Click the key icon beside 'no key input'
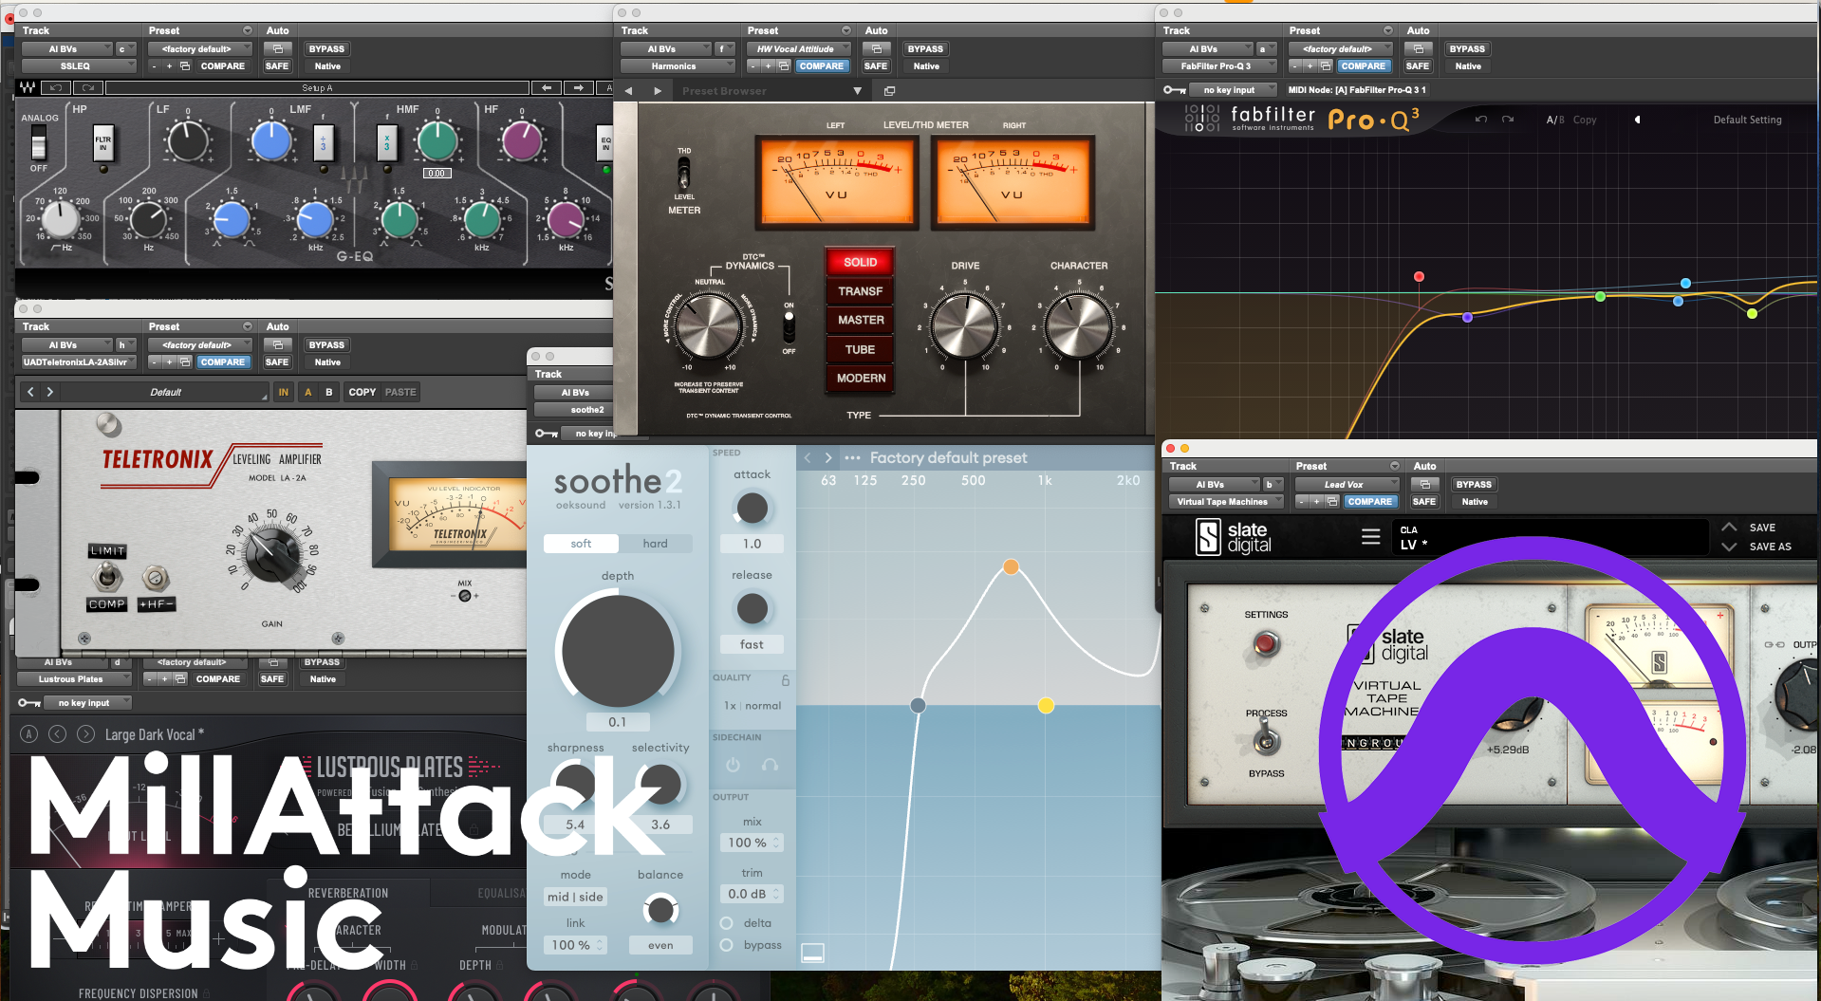The height and width of the screenshot is (1001, 1821). 1174,89
